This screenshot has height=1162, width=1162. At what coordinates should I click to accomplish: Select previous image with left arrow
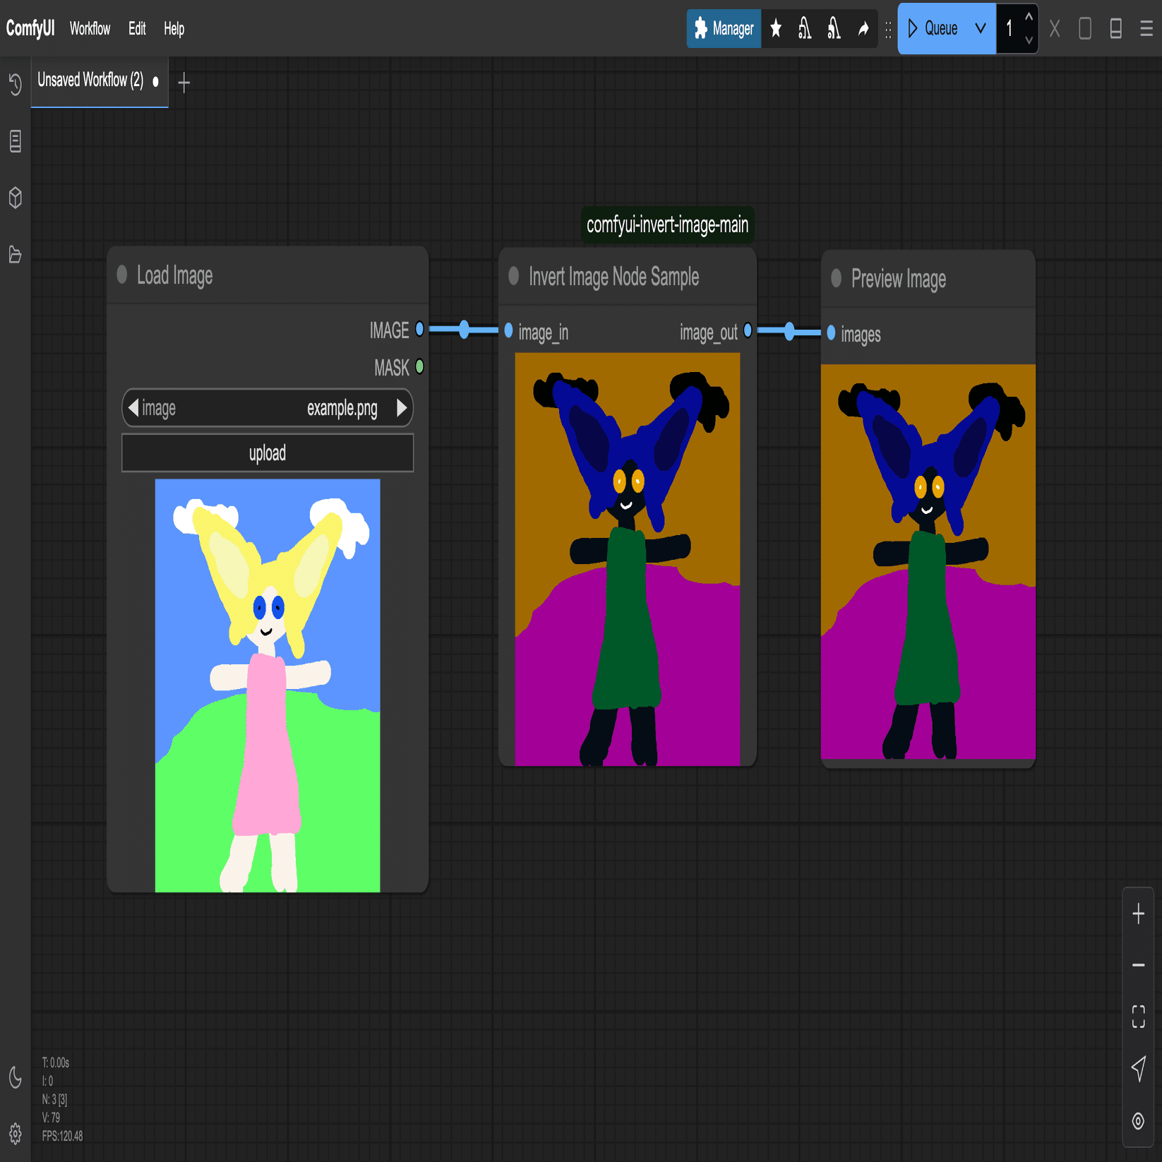[133, 407]
